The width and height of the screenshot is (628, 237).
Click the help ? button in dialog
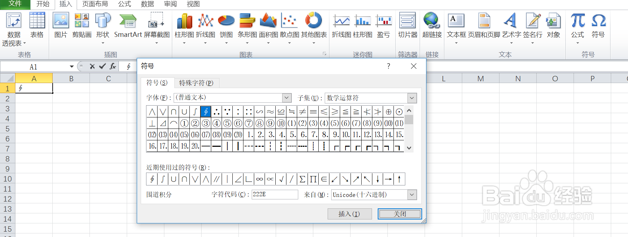click(x=388, y=66)
